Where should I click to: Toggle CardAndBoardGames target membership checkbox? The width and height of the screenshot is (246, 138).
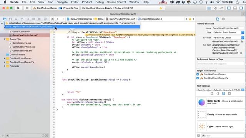(x=198, y=74)
